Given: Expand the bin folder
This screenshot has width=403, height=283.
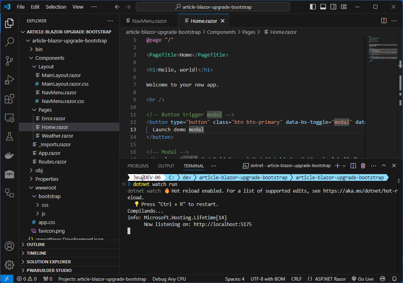Looking at the screenshot, I should pyautogui.click(x=69, y=49).
